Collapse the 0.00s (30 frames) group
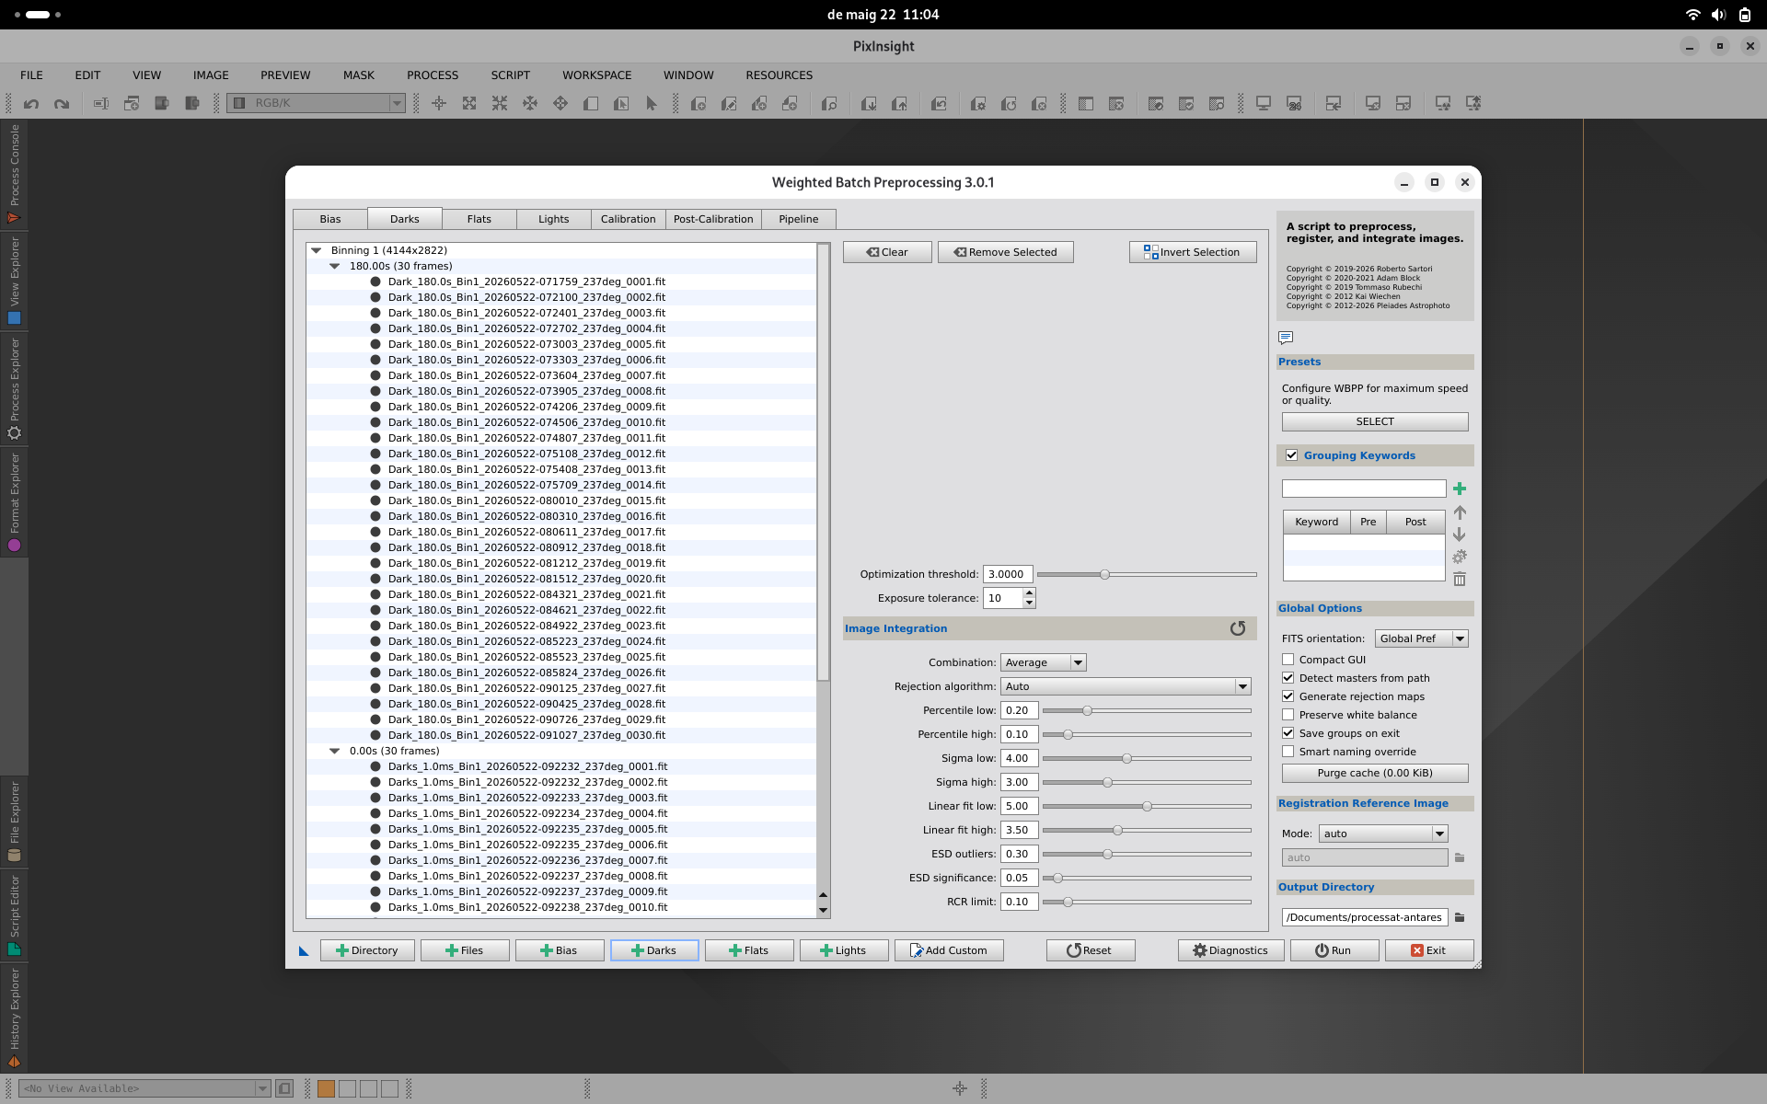Screen dimensions: 1767x1104 335,751
